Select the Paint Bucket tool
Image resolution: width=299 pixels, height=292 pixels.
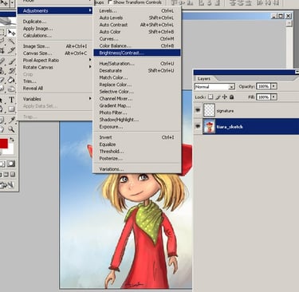coord(11,80)
